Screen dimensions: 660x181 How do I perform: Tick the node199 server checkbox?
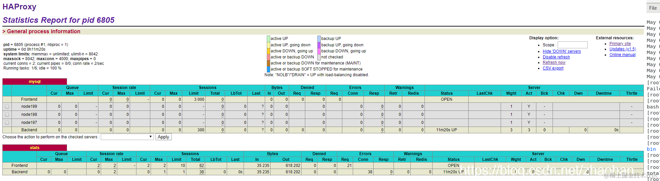7,106
